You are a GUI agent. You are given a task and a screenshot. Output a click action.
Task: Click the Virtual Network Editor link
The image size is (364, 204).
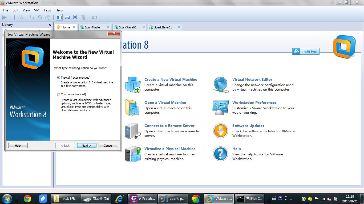252,79
